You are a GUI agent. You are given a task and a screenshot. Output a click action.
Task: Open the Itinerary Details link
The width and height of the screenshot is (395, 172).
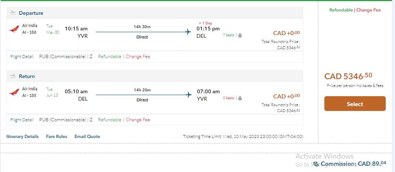[22, 136]
